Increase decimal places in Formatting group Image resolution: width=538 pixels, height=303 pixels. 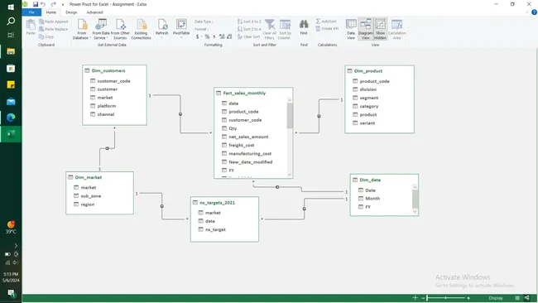[x=222, y=36]
